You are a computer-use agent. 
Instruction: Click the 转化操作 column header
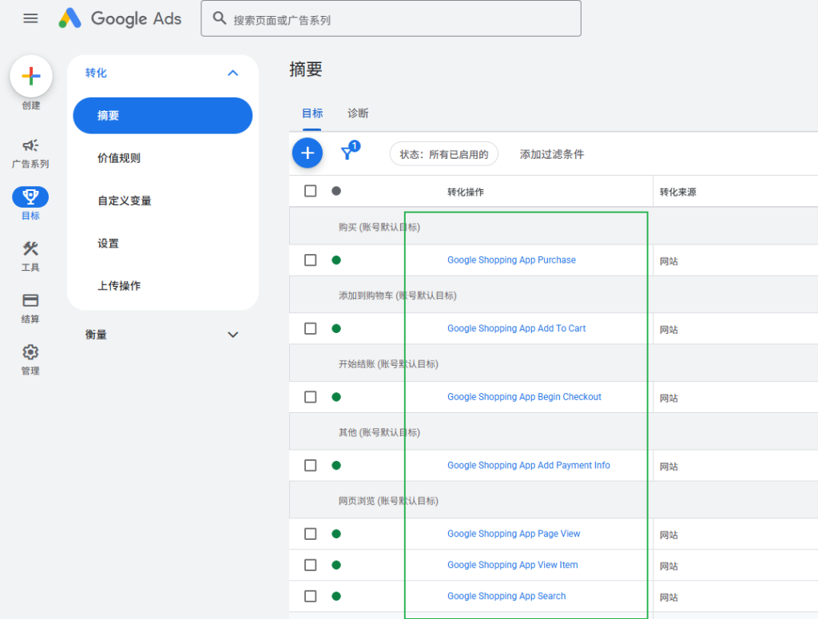(x=466, y=192)
